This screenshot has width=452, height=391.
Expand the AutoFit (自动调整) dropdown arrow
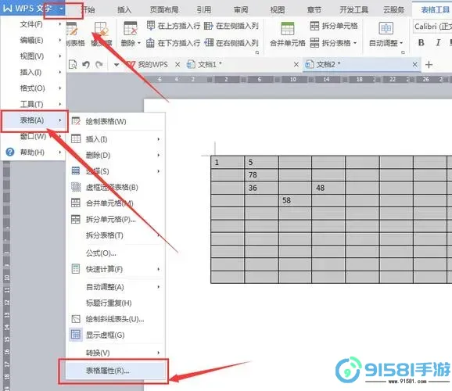[x=401, y=43]
